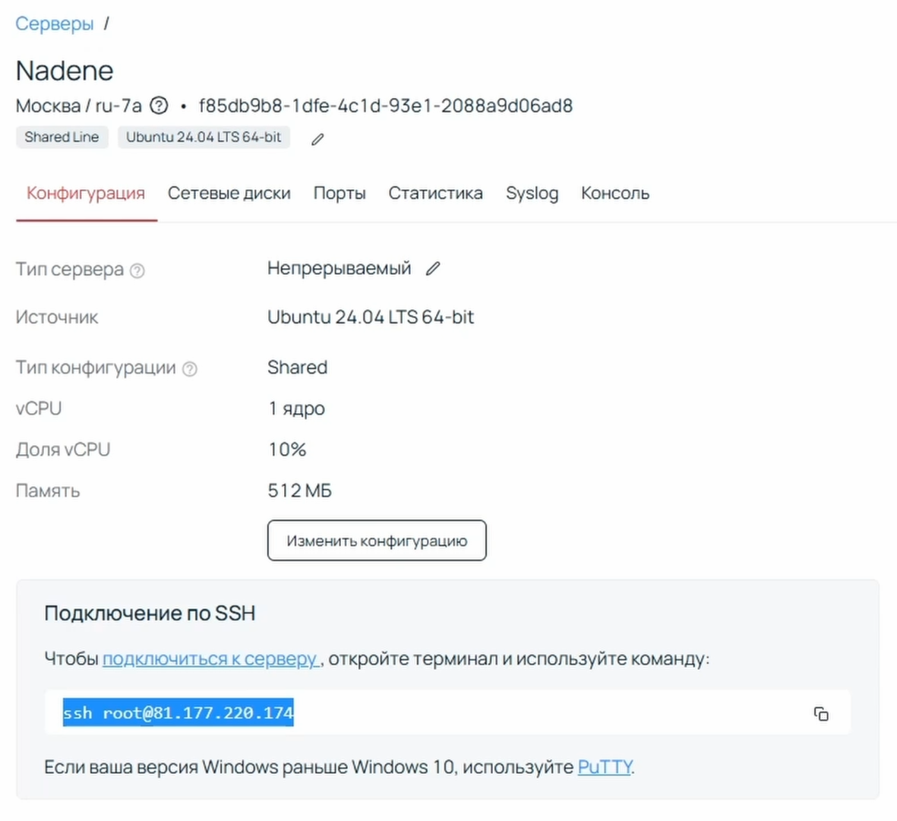Viewport: 897px width, 821px height.
Task: Click the server UUID f85db9b8 text
Action: (385, 106)
